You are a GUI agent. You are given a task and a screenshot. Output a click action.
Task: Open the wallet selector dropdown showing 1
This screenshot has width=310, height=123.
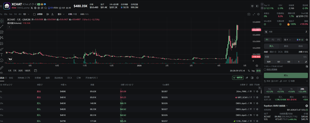pyautogui.click(x=288, y=40)
